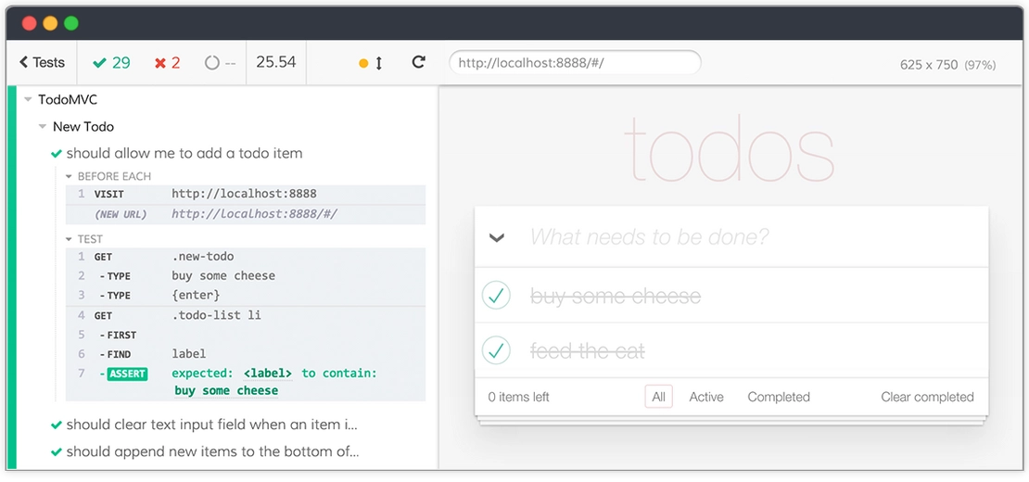
Task: Click the green passed tests checkmark count
Action: (111, 63)
